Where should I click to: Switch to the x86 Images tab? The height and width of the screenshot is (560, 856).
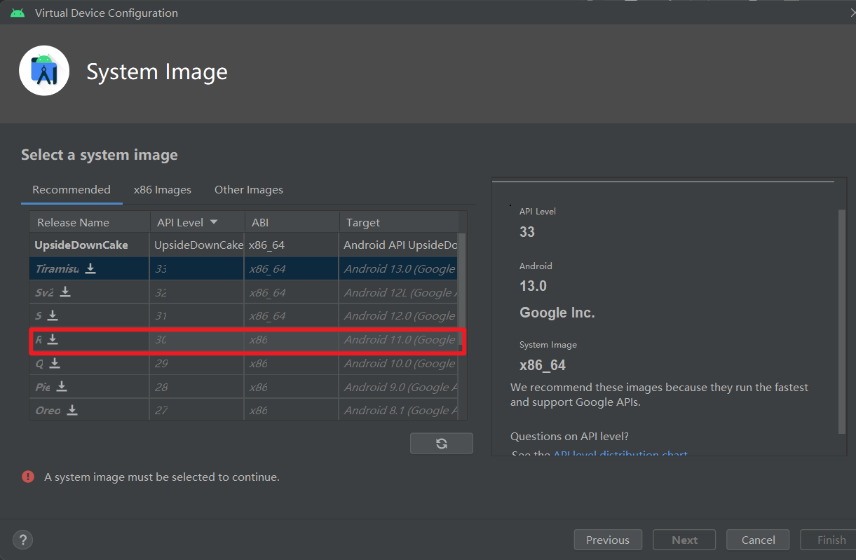tap(163, 190)
